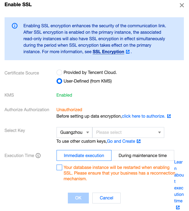Viewport: 189px width, 211px height.
Task: Click the Execution Time info icon
Action: (38, 156)
